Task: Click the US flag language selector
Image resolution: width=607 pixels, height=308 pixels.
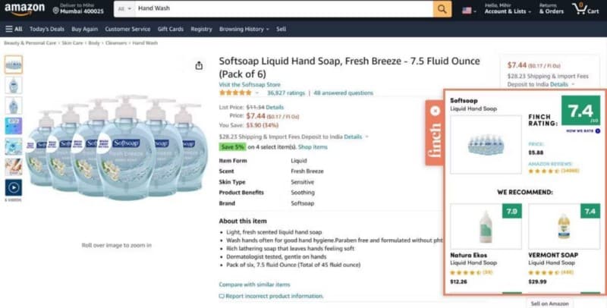Action: [468, 10]
